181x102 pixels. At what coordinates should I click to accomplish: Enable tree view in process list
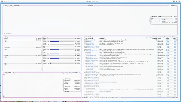coord(165,37)
